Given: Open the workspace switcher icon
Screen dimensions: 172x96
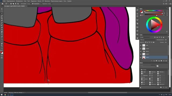Looking at the screenshot, I should pos(167,4).
